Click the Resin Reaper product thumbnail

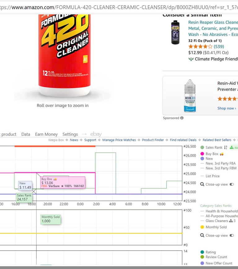coord(175,32)
